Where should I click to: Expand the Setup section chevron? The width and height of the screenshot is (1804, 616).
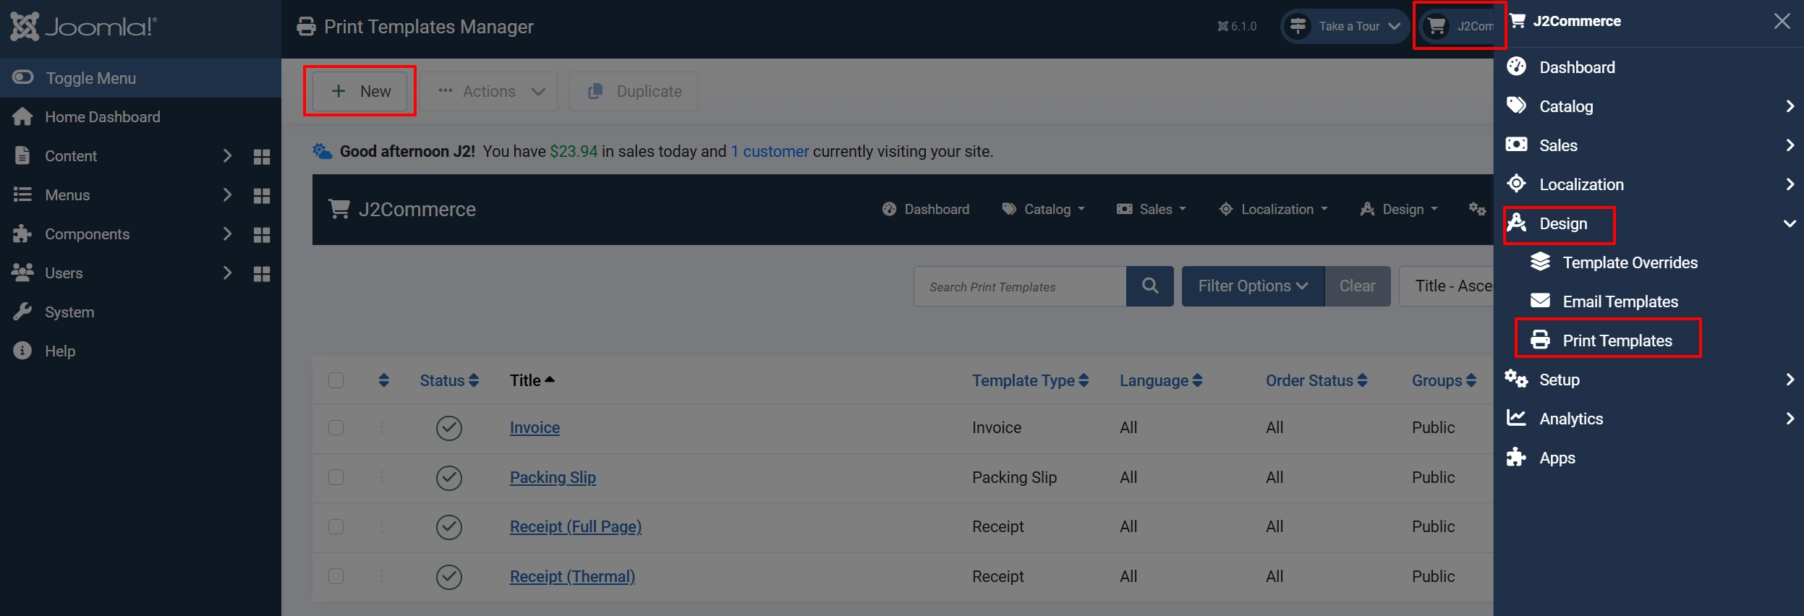point(1790,380)
